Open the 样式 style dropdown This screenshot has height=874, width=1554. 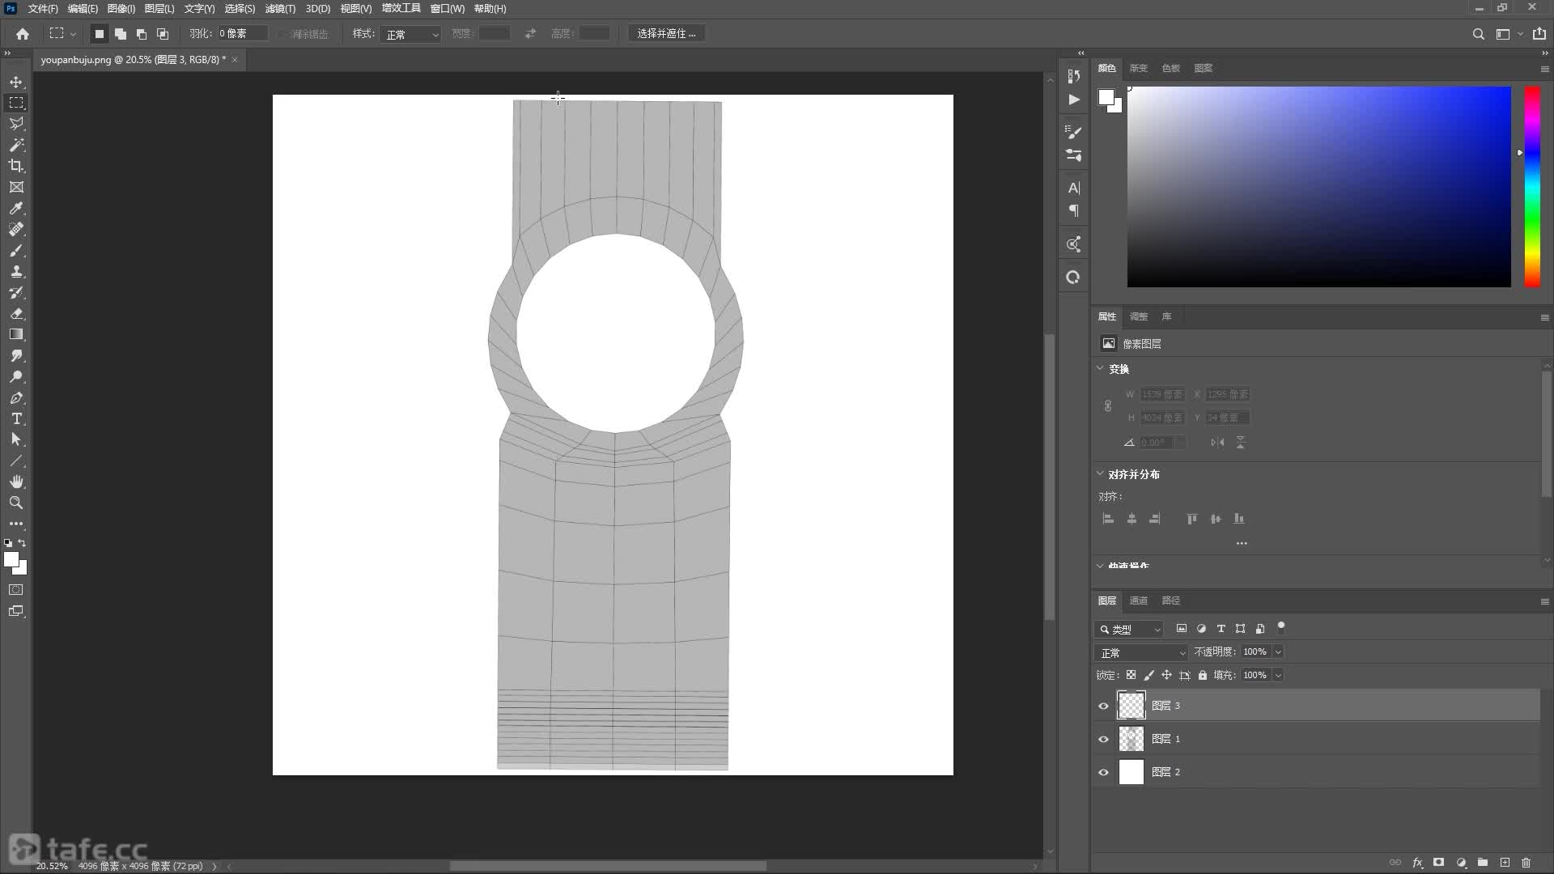(x=411, y=34)
